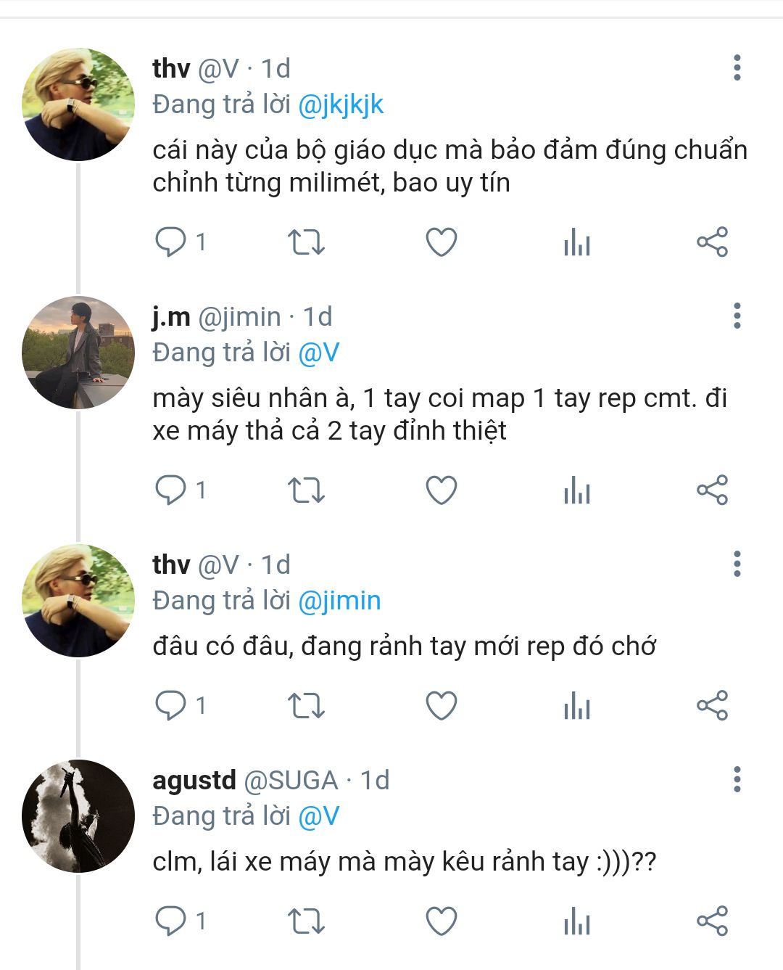Image resolution: width=783 pixels, height=970 pixels.
Task: View analytics on thv's rảnh tay tweet
Action: tap(576, 705)
